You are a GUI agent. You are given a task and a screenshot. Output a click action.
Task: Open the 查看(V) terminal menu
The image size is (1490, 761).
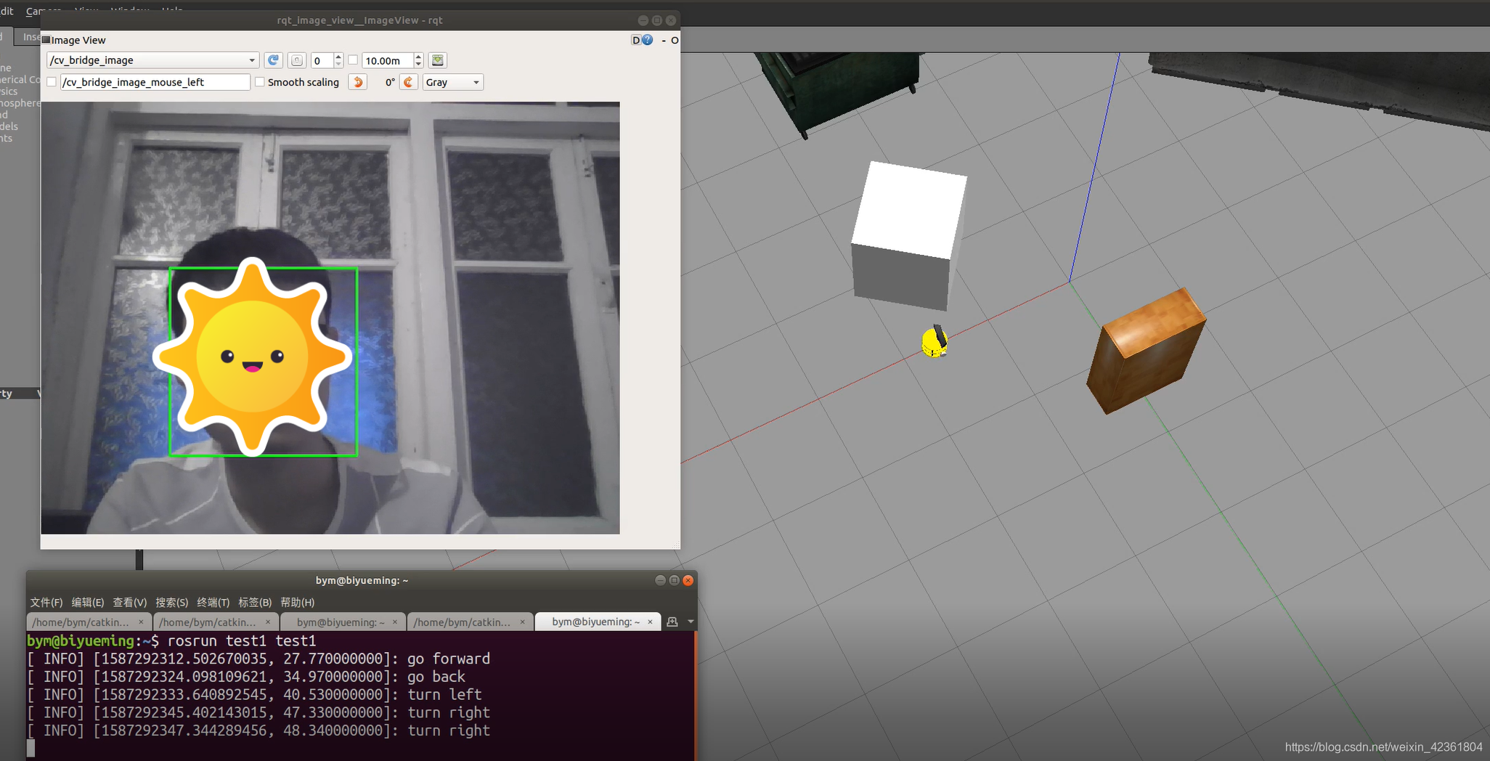click(129, 602)
